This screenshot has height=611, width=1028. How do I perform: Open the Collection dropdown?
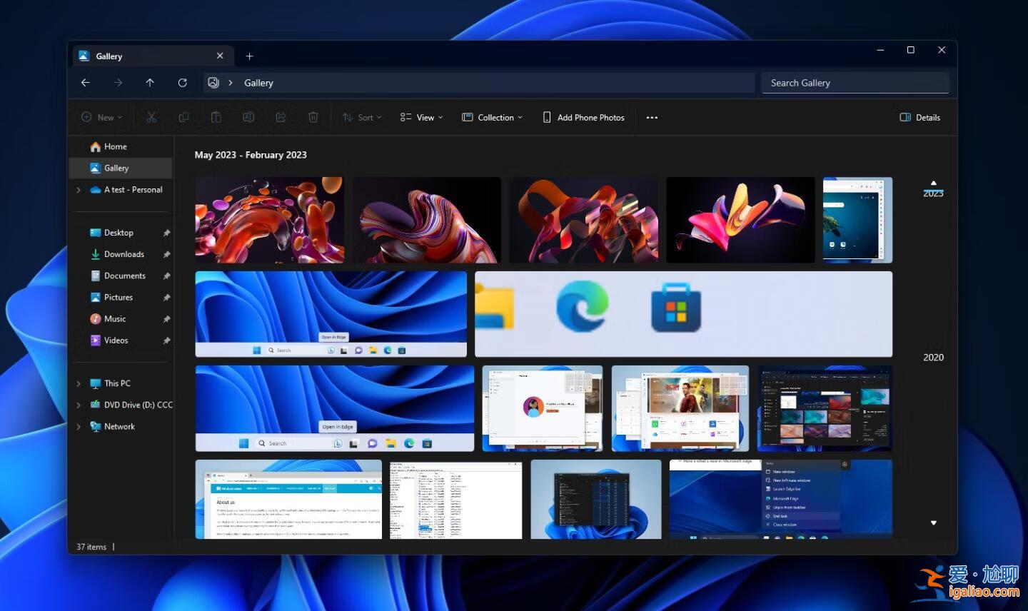click(492, 117)
